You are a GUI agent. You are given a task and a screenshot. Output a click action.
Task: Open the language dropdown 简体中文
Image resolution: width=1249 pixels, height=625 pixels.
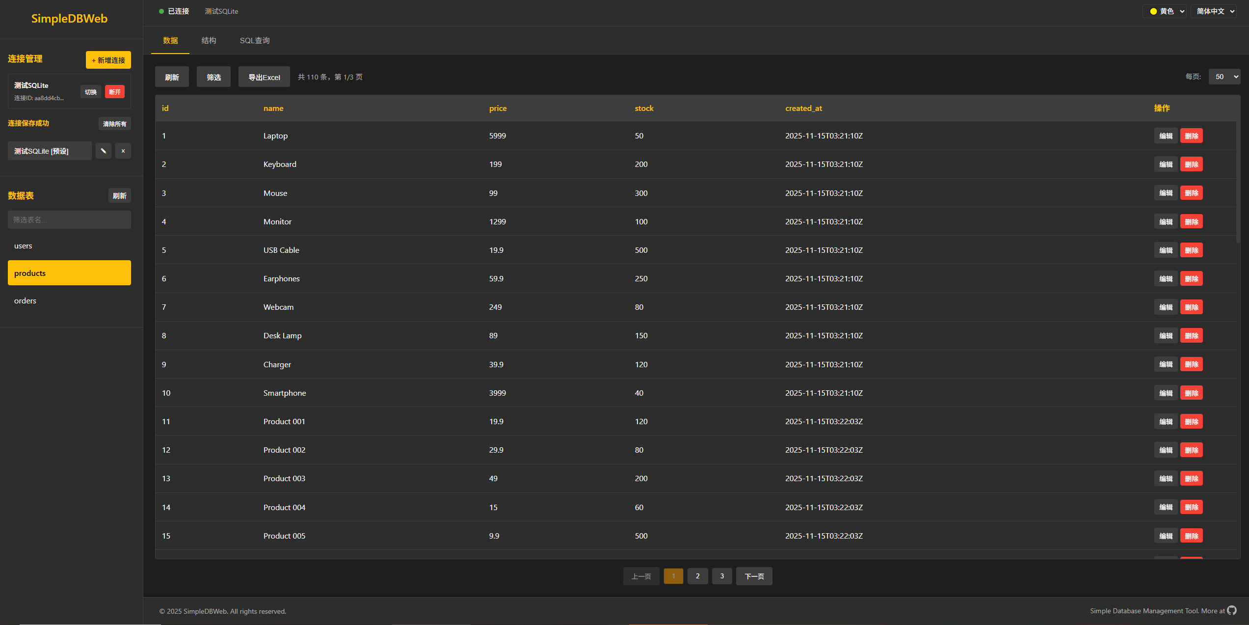(x=1215, y=11)
